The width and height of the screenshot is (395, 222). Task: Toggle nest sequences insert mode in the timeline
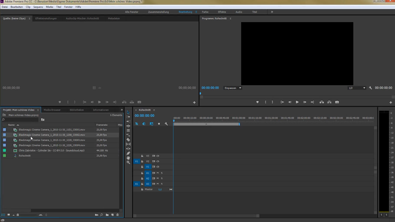(136, 124)
